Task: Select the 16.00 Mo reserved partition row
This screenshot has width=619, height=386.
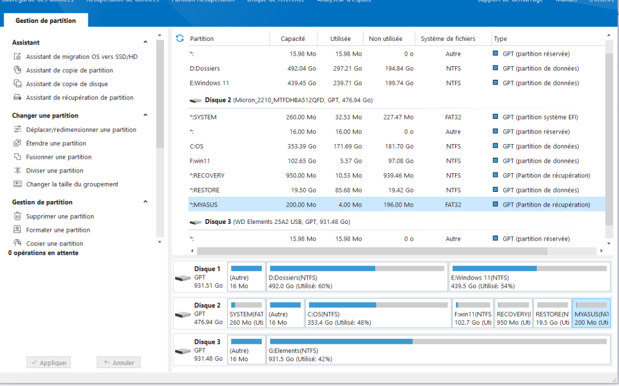Action: (396, 131)
